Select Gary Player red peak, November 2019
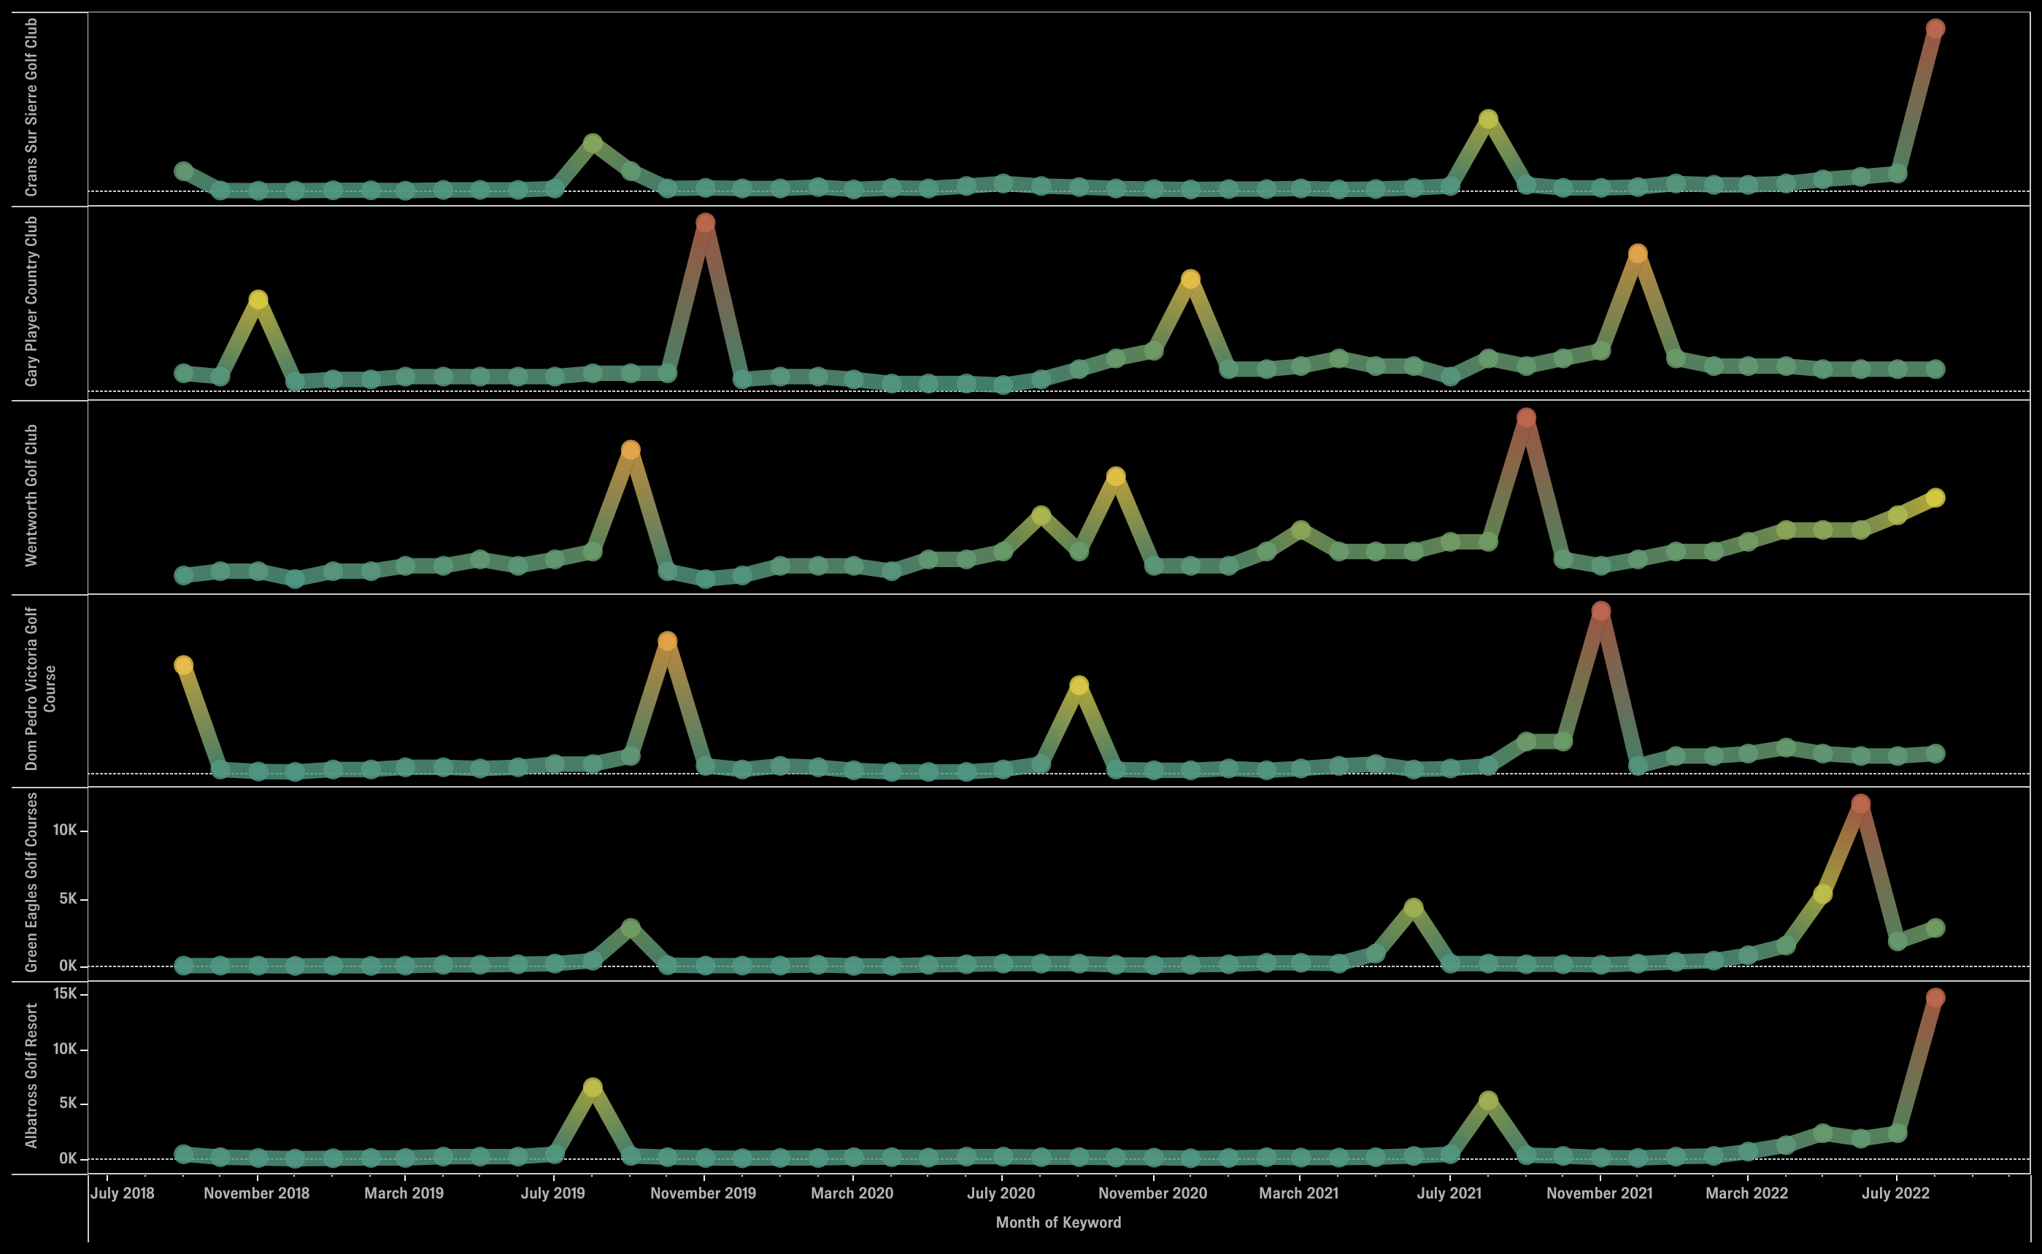Screen dimensions: 2042x1254 [705, 223]
